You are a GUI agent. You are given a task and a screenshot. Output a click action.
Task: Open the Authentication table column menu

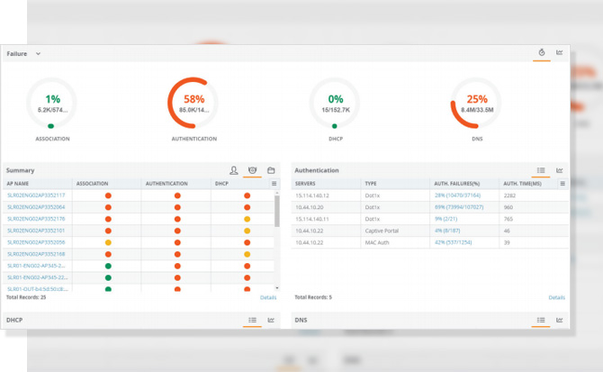(562, 183)
